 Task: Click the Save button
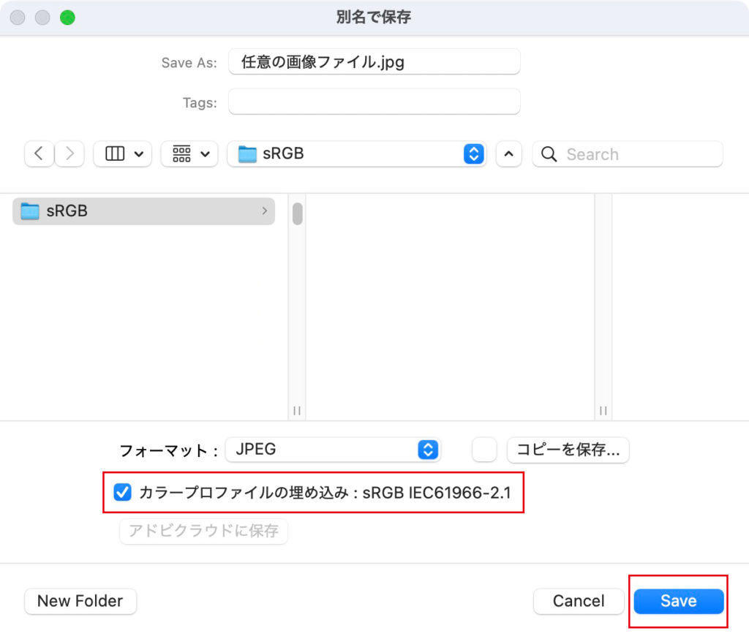coord(678,601)
